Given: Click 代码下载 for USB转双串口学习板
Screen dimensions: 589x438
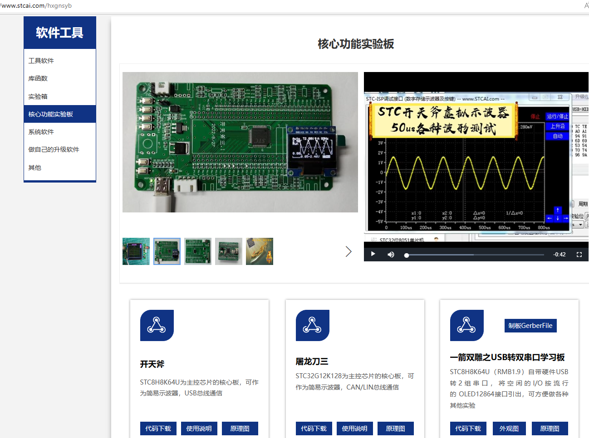Looking at the screenshot, I should pyautogui.click(x=468, y=428).
